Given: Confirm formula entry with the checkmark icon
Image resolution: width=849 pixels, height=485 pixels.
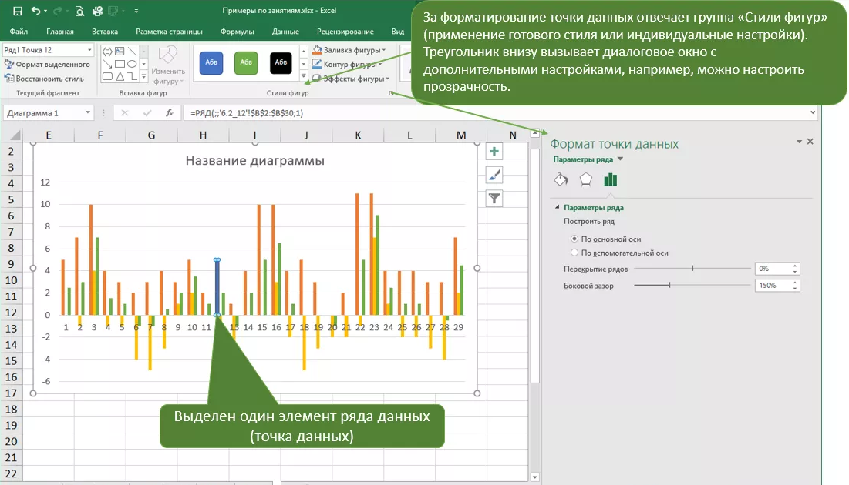Looking at the screenshot, I should (x=147, y=112).
